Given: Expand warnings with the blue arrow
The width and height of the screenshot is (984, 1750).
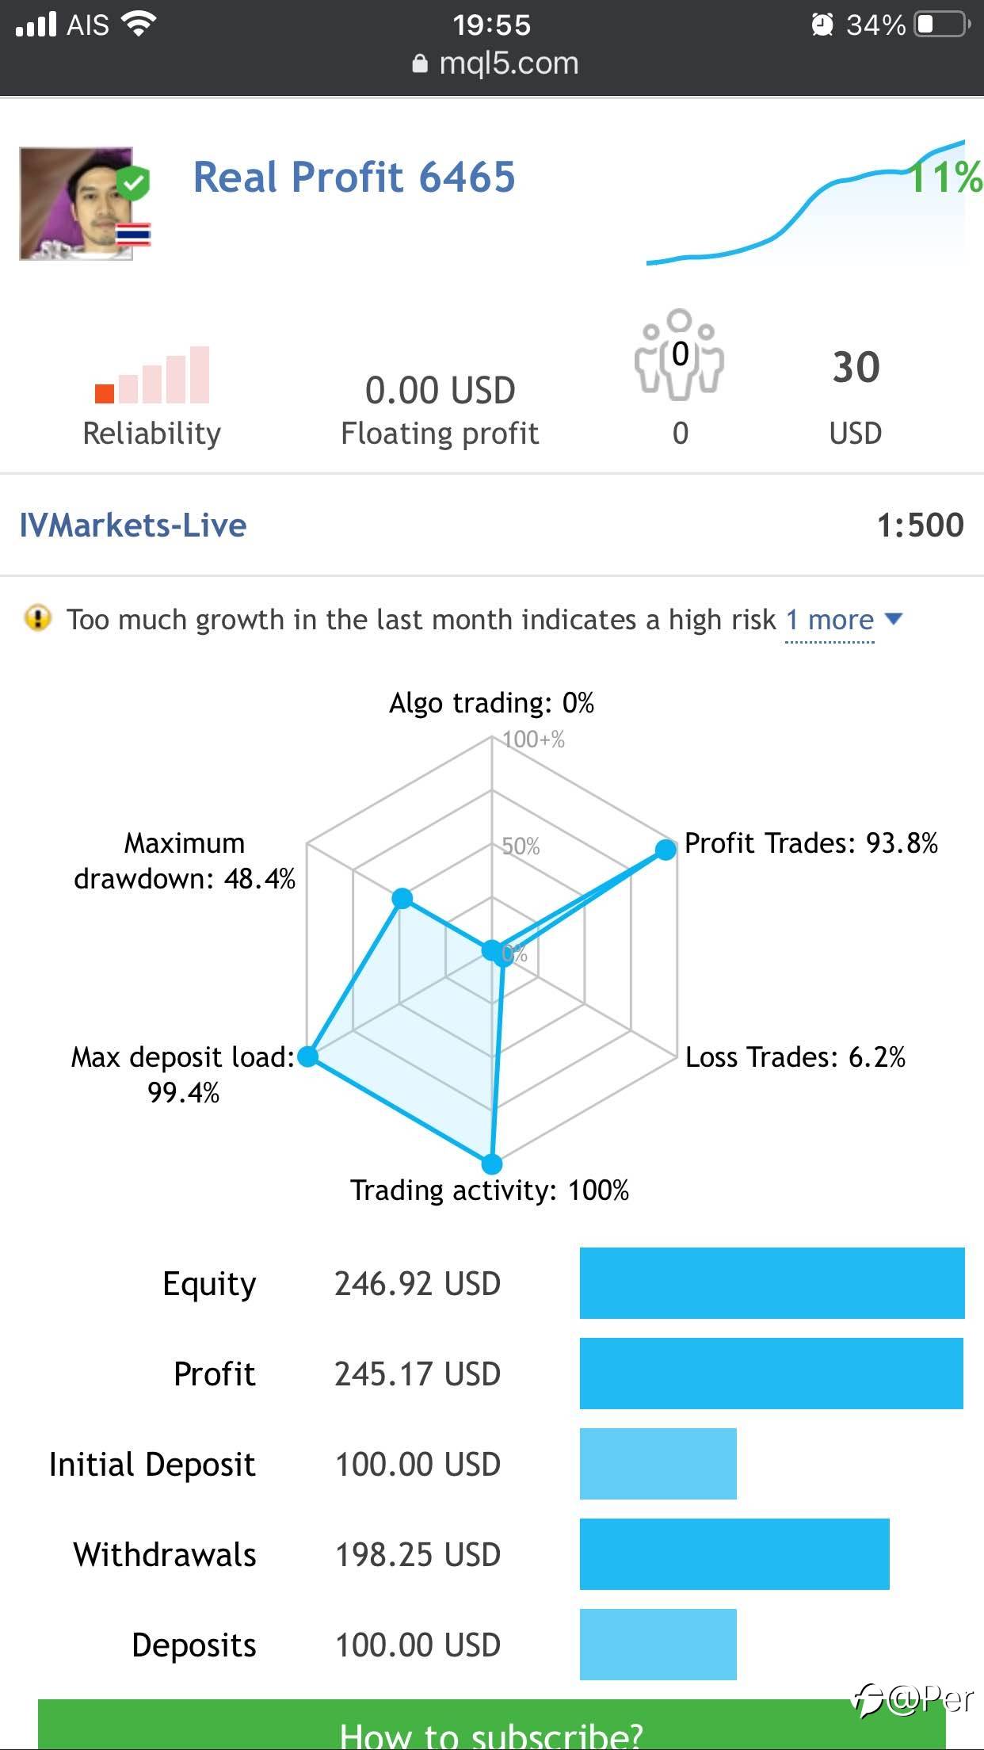Looking at the screenshot, I should (893, 618).
